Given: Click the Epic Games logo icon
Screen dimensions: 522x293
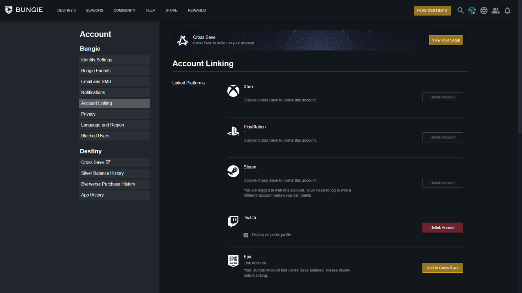Looking at the screenshot, I should coord(233,261).
